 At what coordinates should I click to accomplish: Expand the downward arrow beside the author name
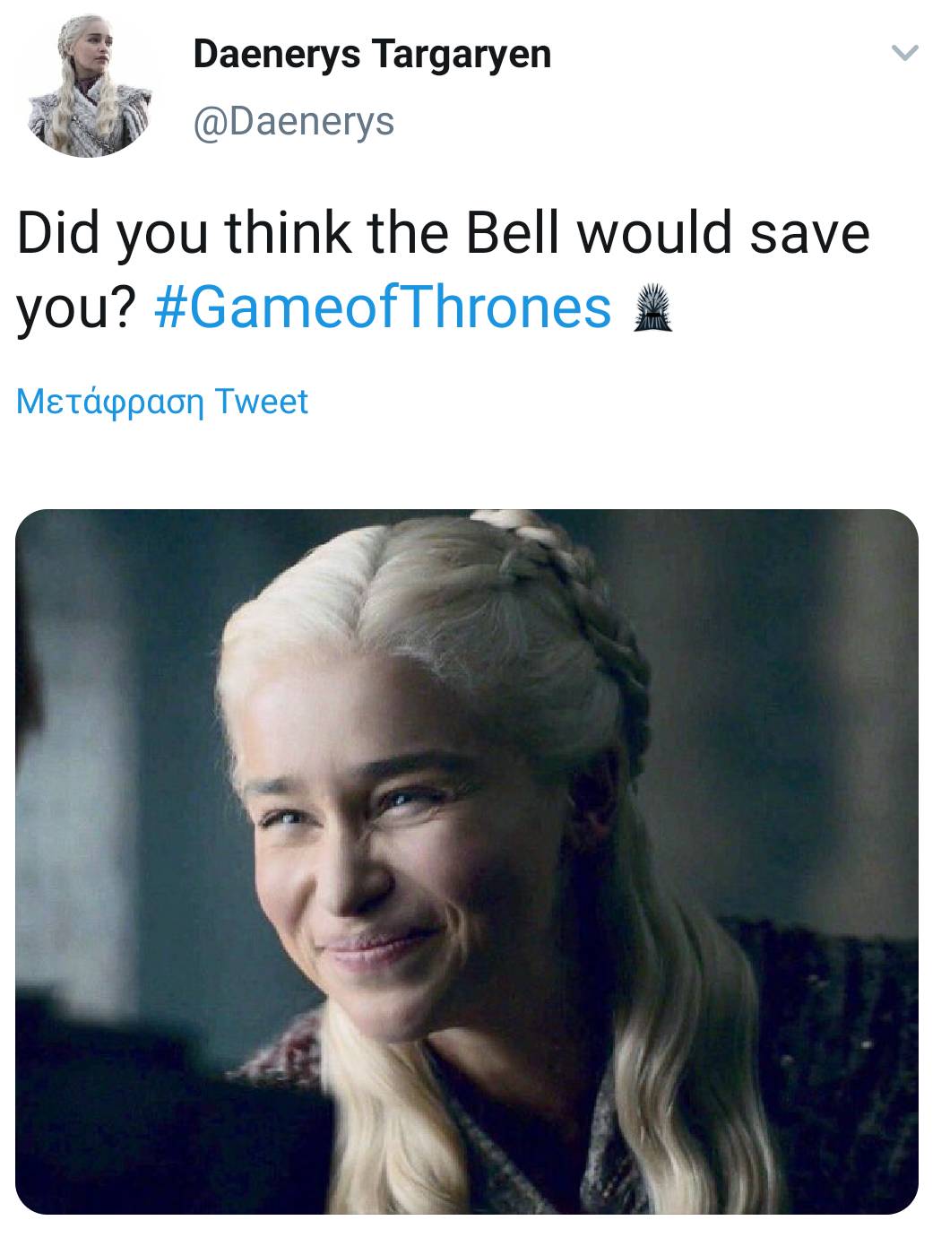point(905,56)
